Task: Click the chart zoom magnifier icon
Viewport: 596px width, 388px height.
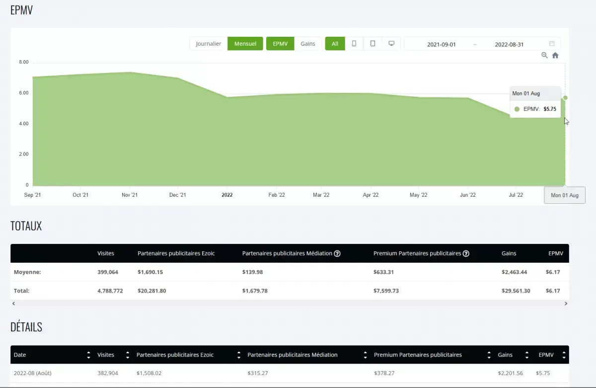Action: [545, 56]
